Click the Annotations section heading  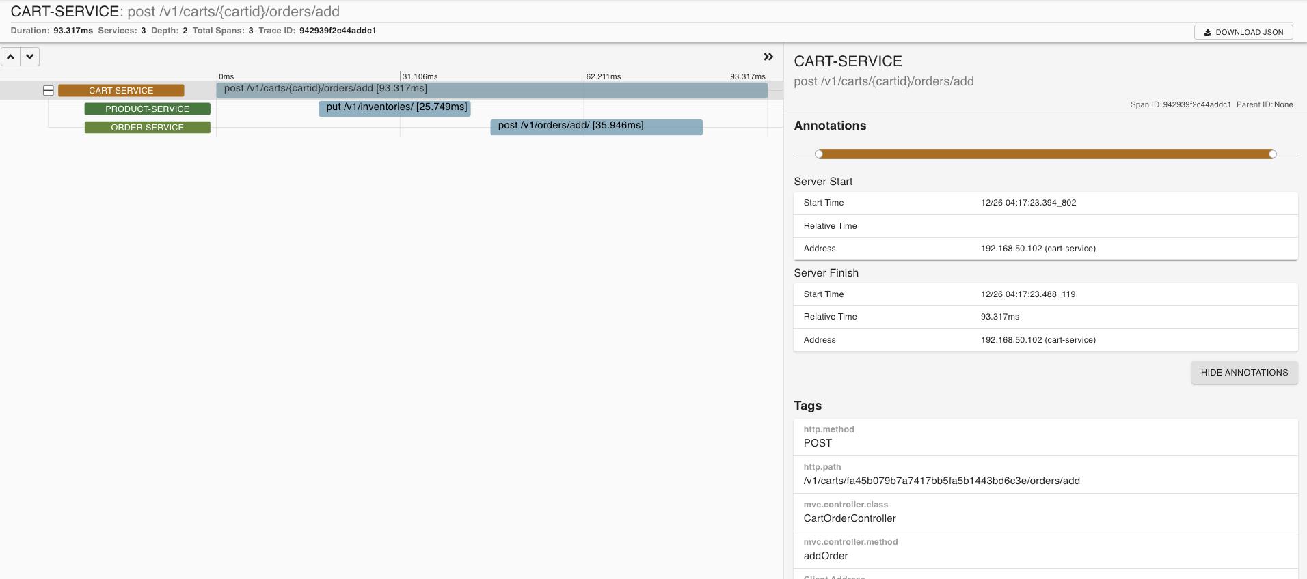point(830,126)
